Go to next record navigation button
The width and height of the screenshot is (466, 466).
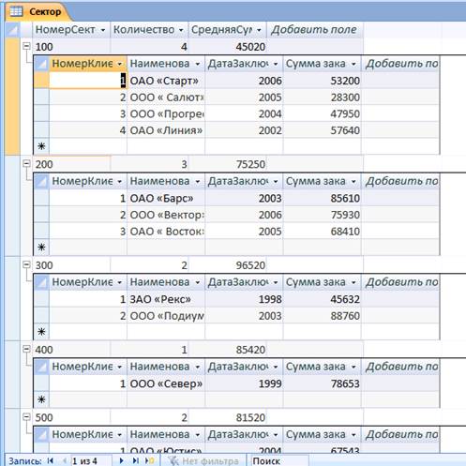tap(122, 460)
